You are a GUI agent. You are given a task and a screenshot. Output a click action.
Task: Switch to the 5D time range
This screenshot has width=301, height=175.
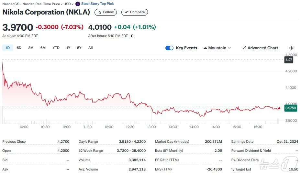(19, 48)
